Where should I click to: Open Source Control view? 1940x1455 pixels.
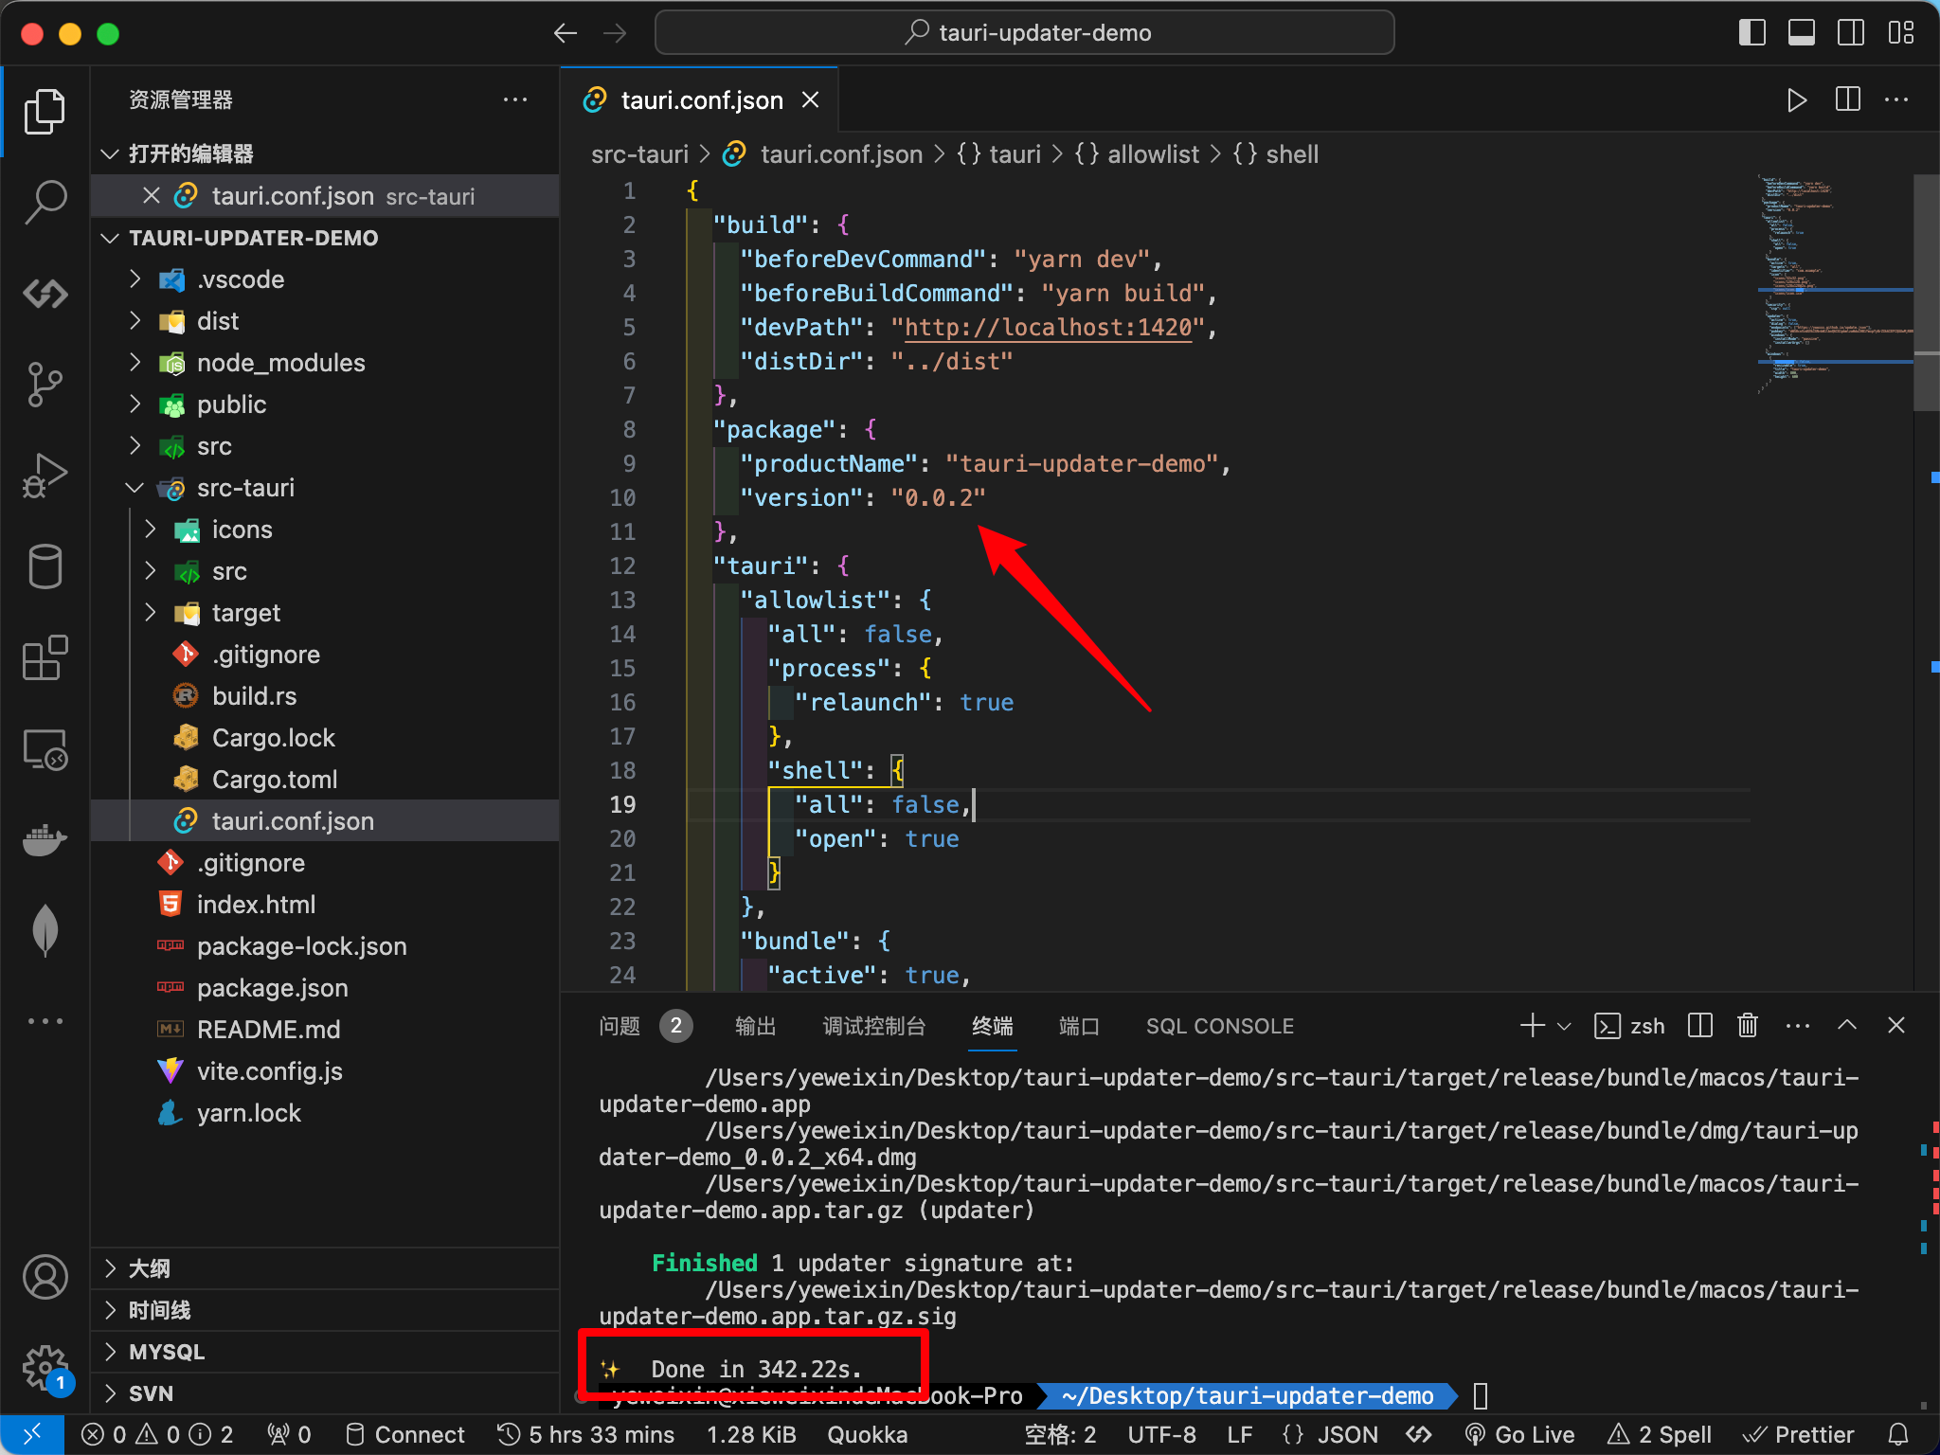[x=45, y=385]
